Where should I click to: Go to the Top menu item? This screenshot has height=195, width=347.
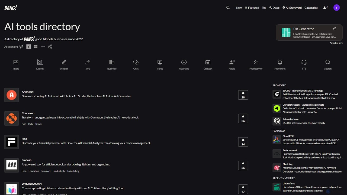click(x=264, y=8)
